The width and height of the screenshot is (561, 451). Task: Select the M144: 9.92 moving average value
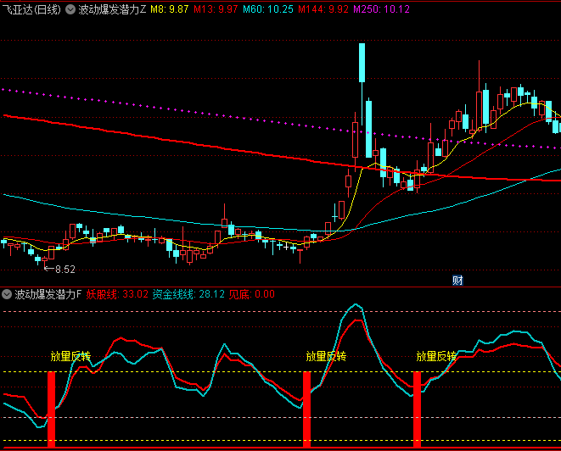(323, 9)
